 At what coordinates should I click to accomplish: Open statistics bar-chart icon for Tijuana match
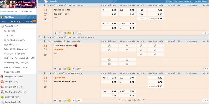(74, 100)
